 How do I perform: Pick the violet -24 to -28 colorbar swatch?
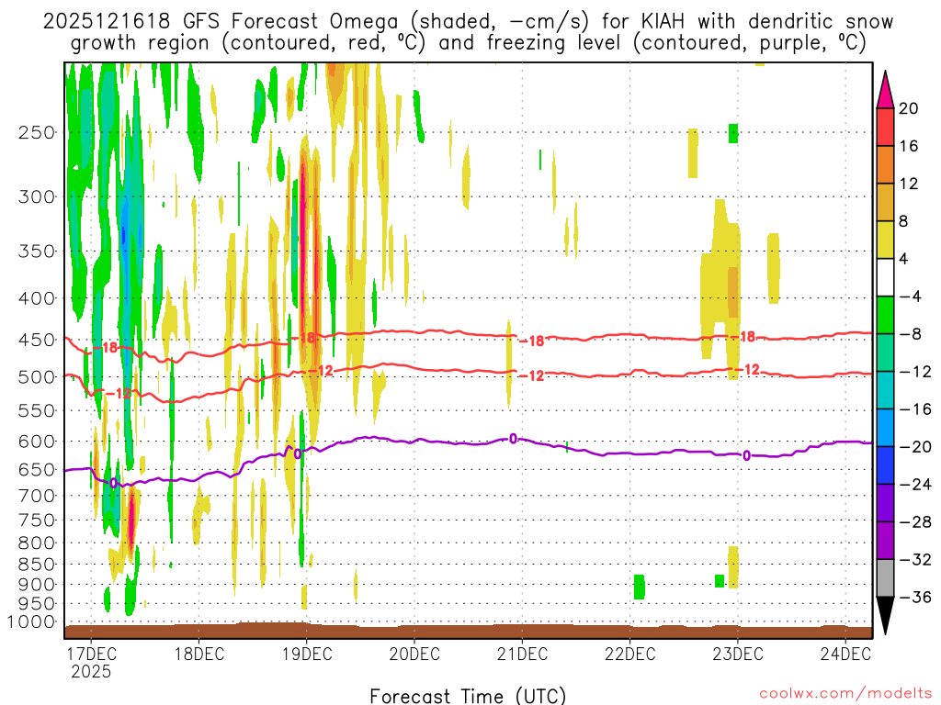885,503
